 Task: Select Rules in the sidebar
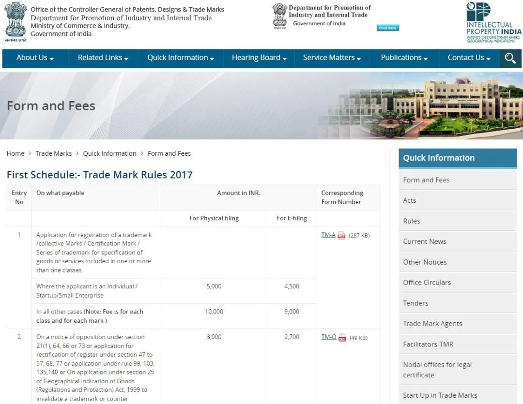pyautogui.click(x=458, y=221)
